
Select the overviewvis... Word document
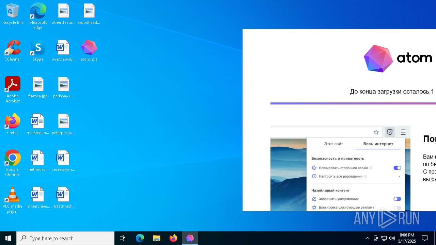63,51
